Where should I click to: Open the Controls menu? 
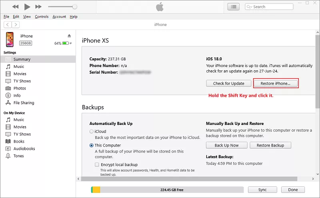coord(42,17)
